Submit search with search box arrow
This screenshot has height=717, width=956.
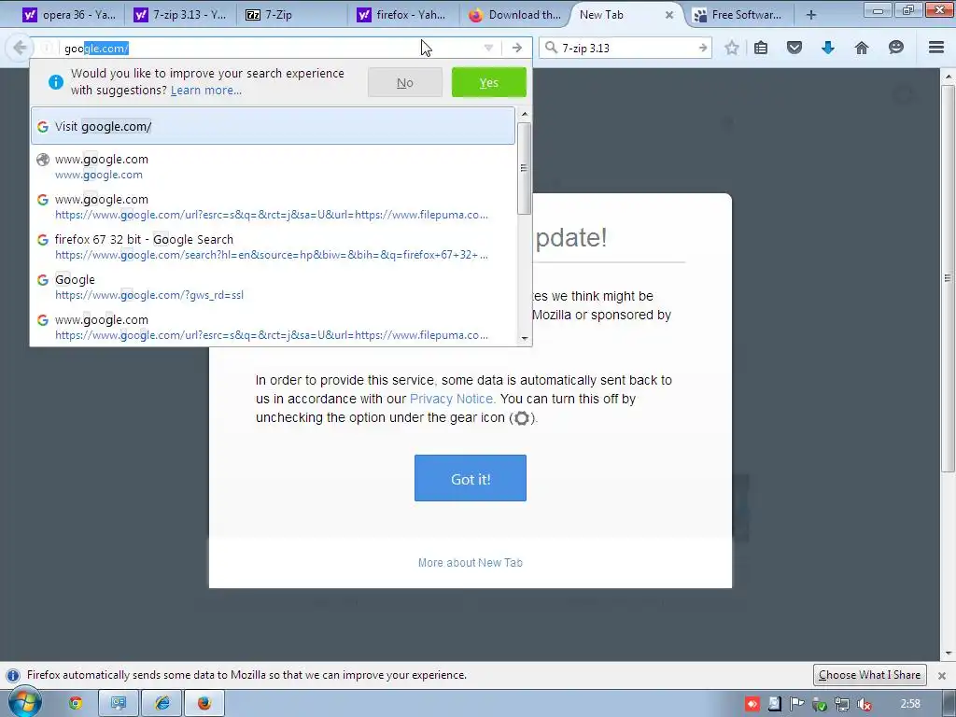click(x=703, y=48)
